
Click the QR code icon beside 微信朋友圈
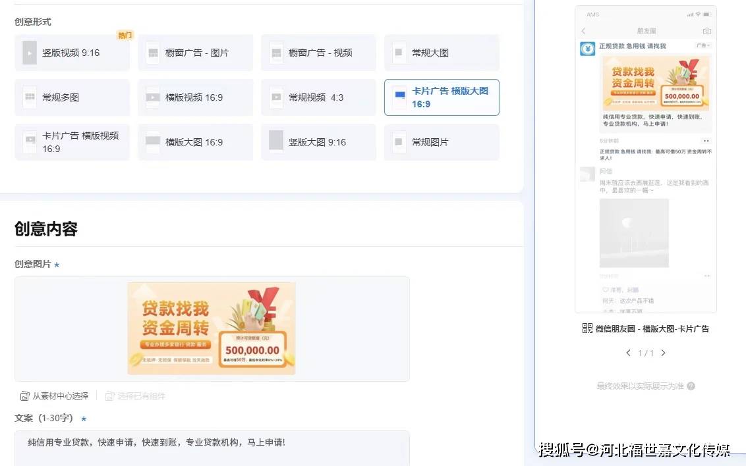click(587, 328)
